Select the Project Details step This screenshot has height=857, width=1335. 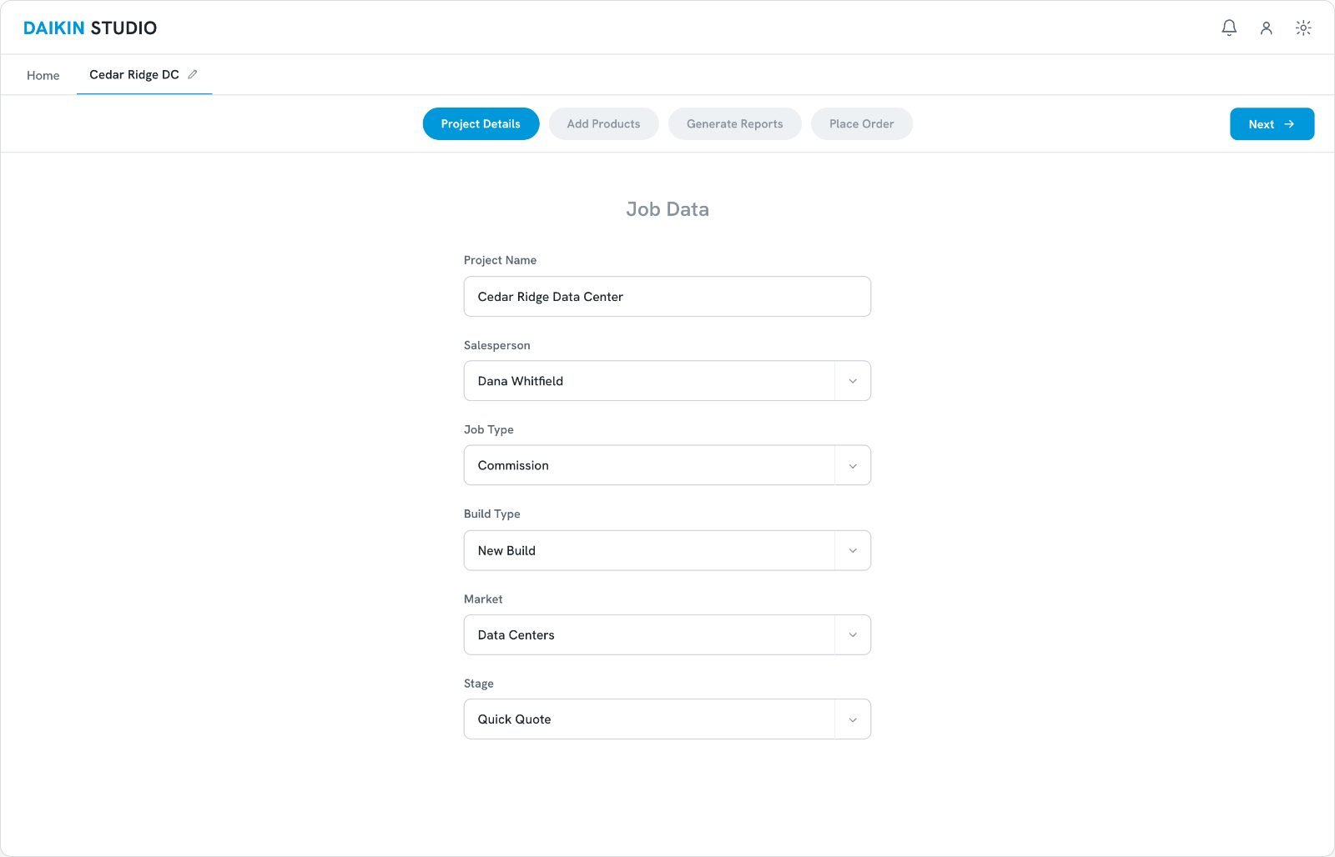point(481,123)
